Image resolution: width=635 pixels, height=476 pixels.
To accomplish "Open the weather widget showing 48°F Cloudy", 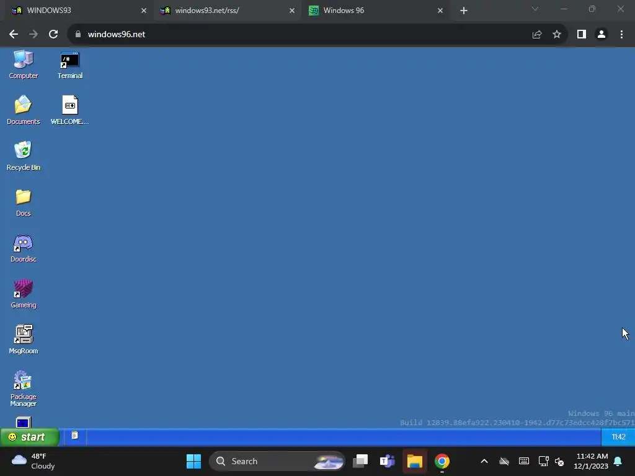I will point(33,461).
